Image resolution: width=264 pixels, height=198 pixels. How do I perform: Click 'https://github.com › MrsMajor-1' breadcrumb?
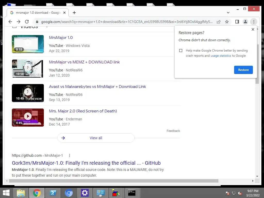37,155
